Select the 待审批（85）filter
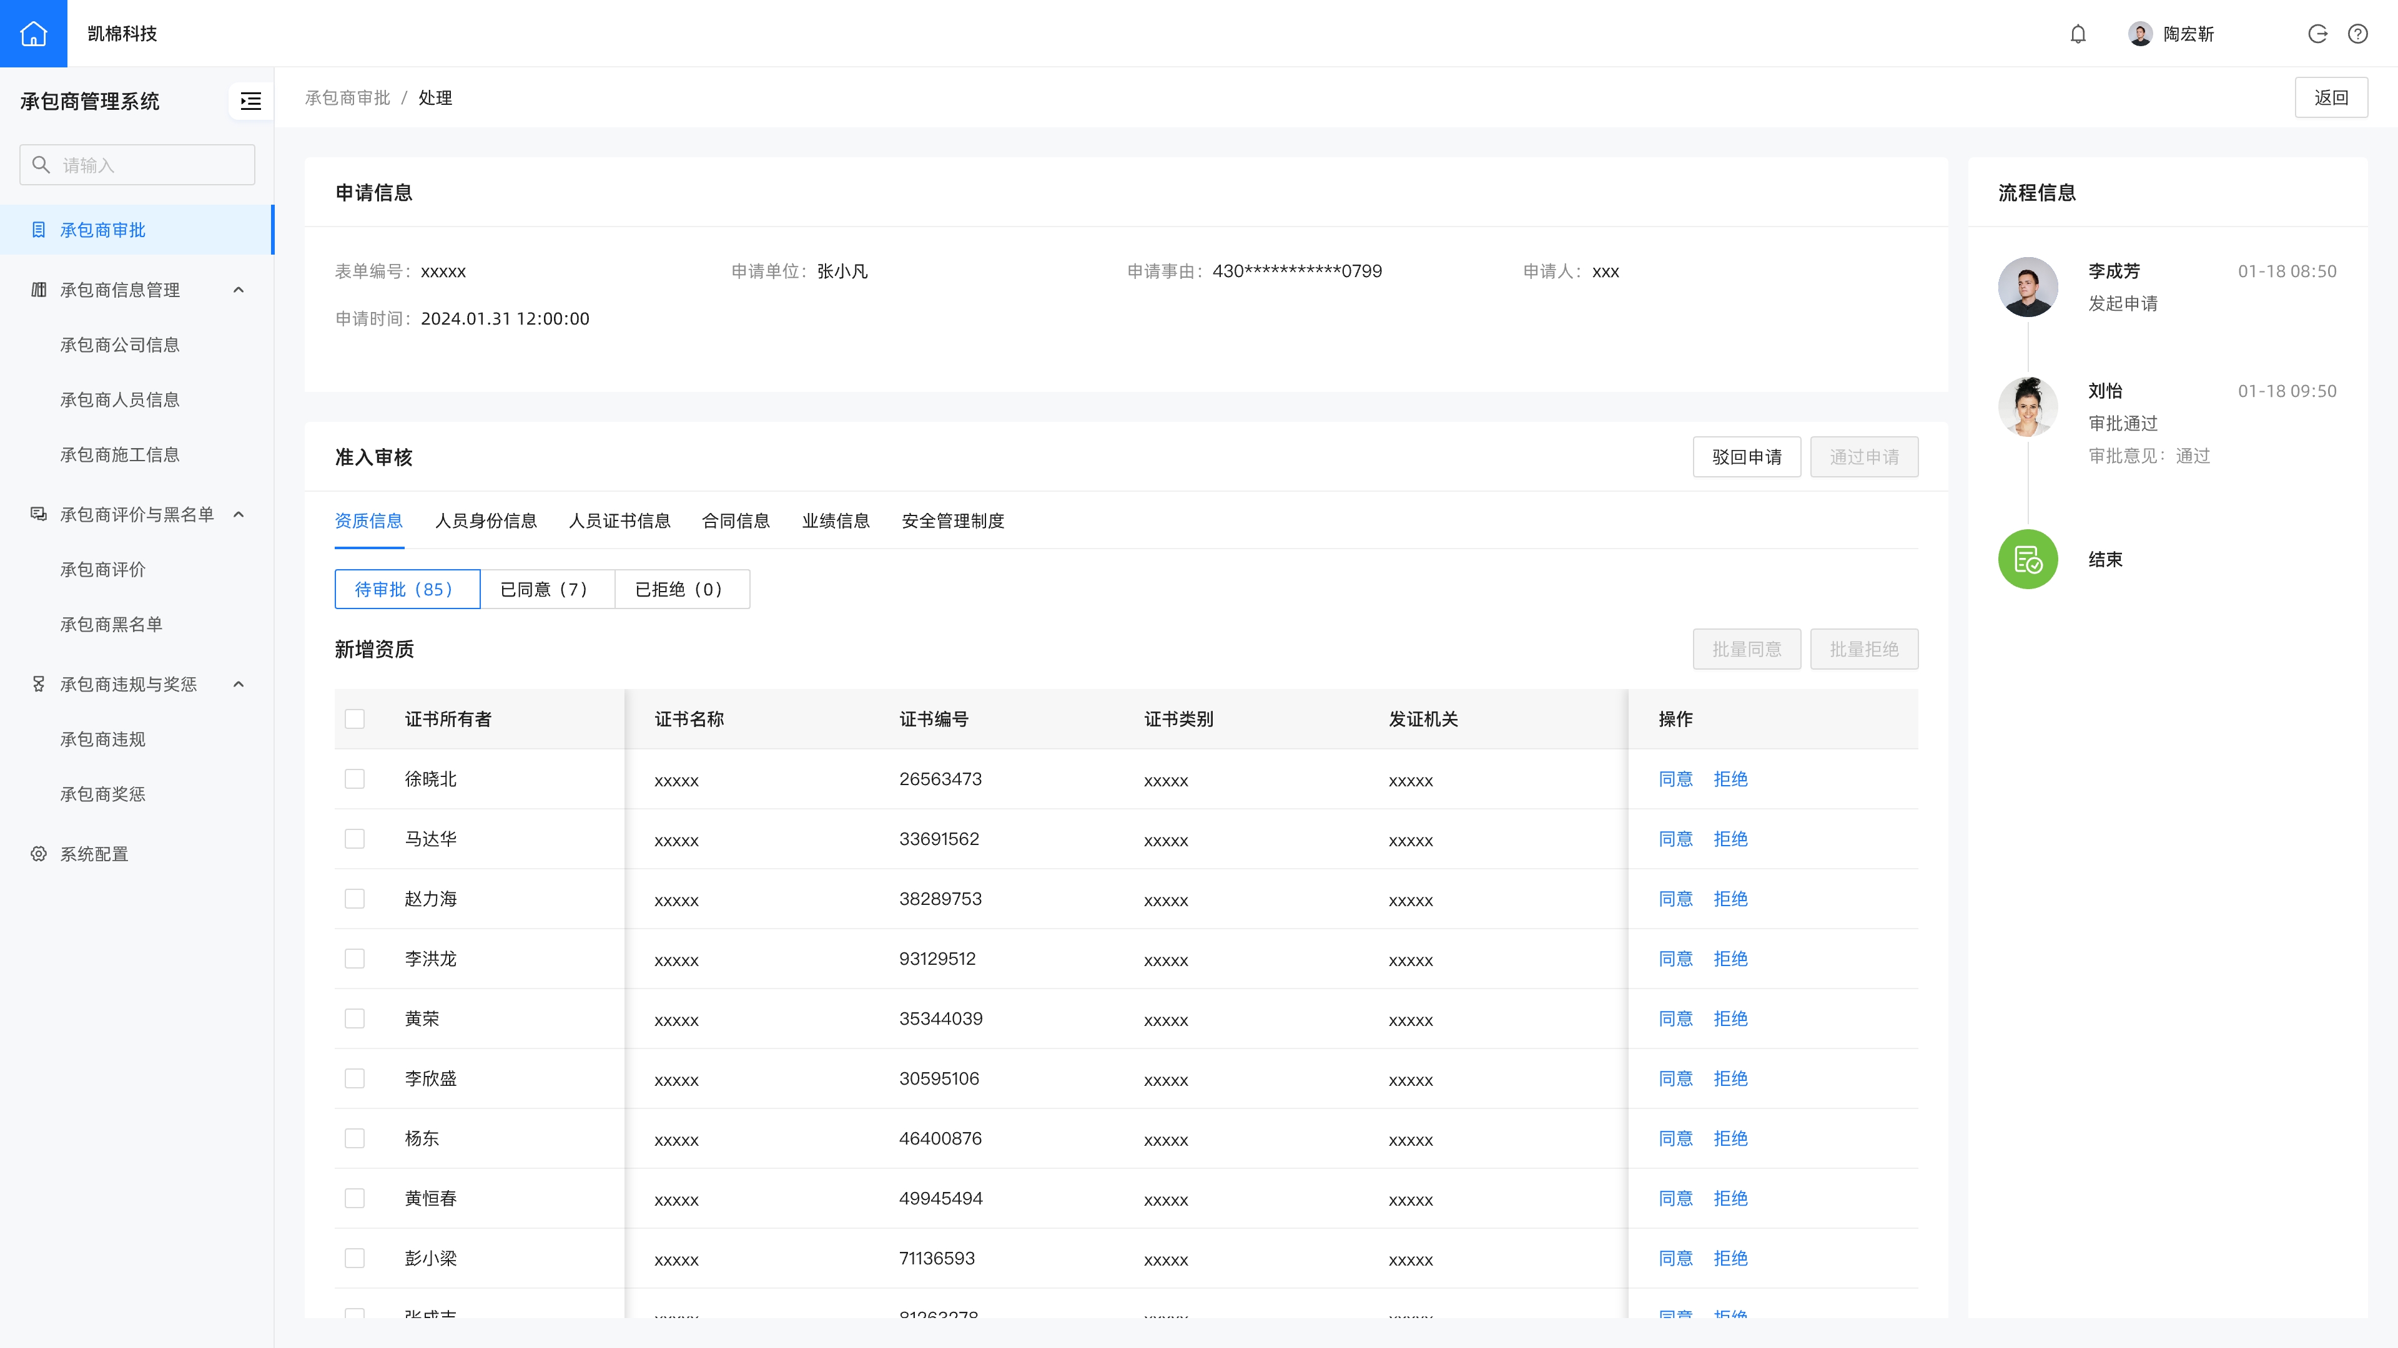 408,589
